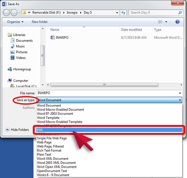Select Word Document in the type list

click(109, 106)
